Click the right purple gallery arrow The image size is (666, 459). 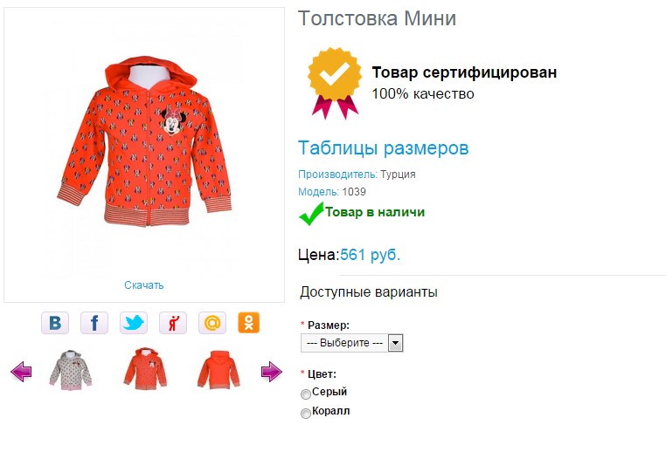(272, 373)
